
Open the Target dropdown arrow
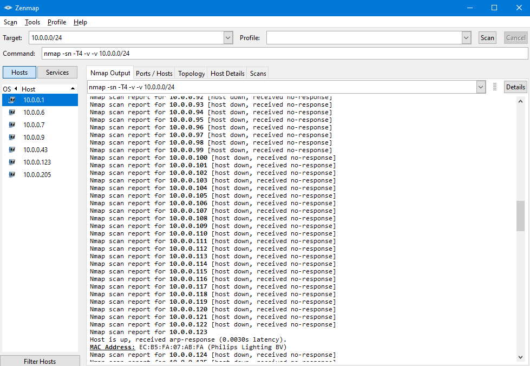click(x=228, y=38)
